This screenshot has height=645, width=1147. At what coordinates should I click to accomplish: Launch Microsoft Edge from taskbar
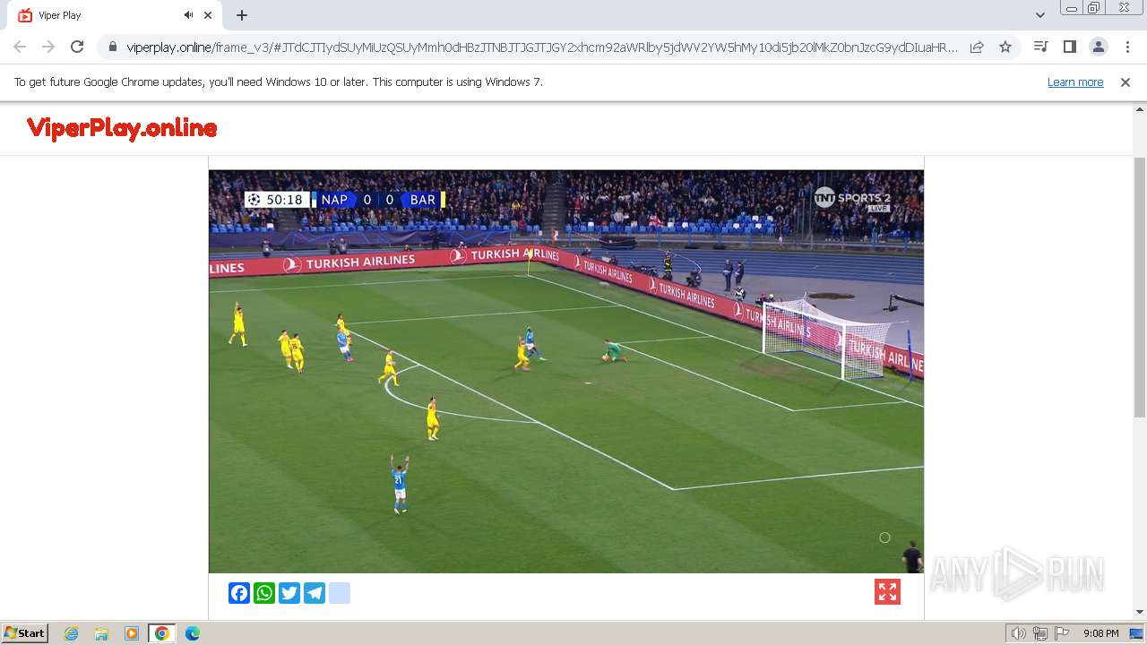point(193,633)
